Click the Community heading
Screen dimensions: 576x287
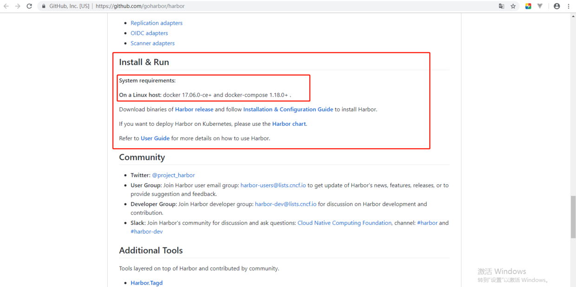coord(142,157)
